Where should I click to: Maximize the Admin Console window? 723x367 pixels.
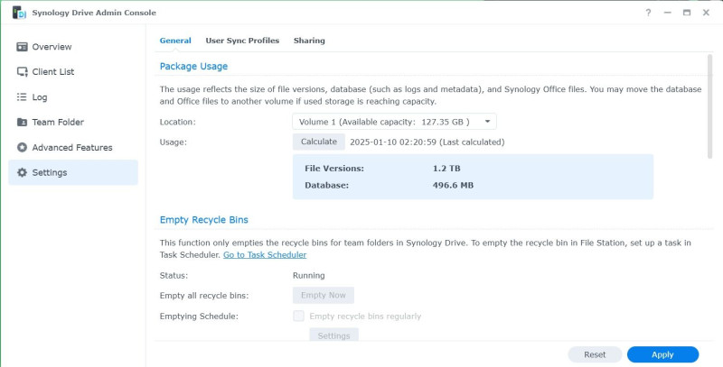click(x=687, y=13)
